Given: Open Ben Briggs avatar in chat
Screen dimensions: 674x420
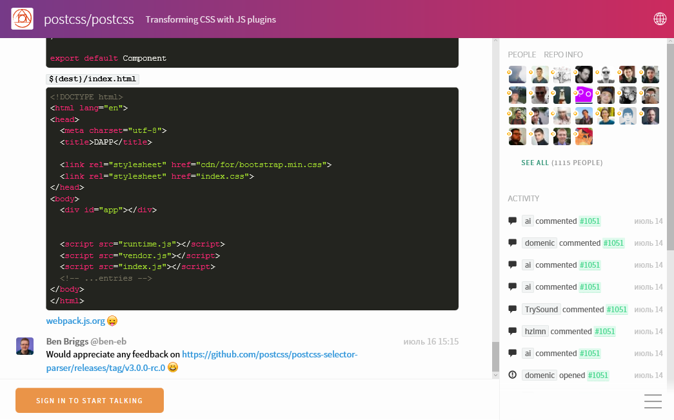Looking at the screenshot, I should tap(25, 346).
